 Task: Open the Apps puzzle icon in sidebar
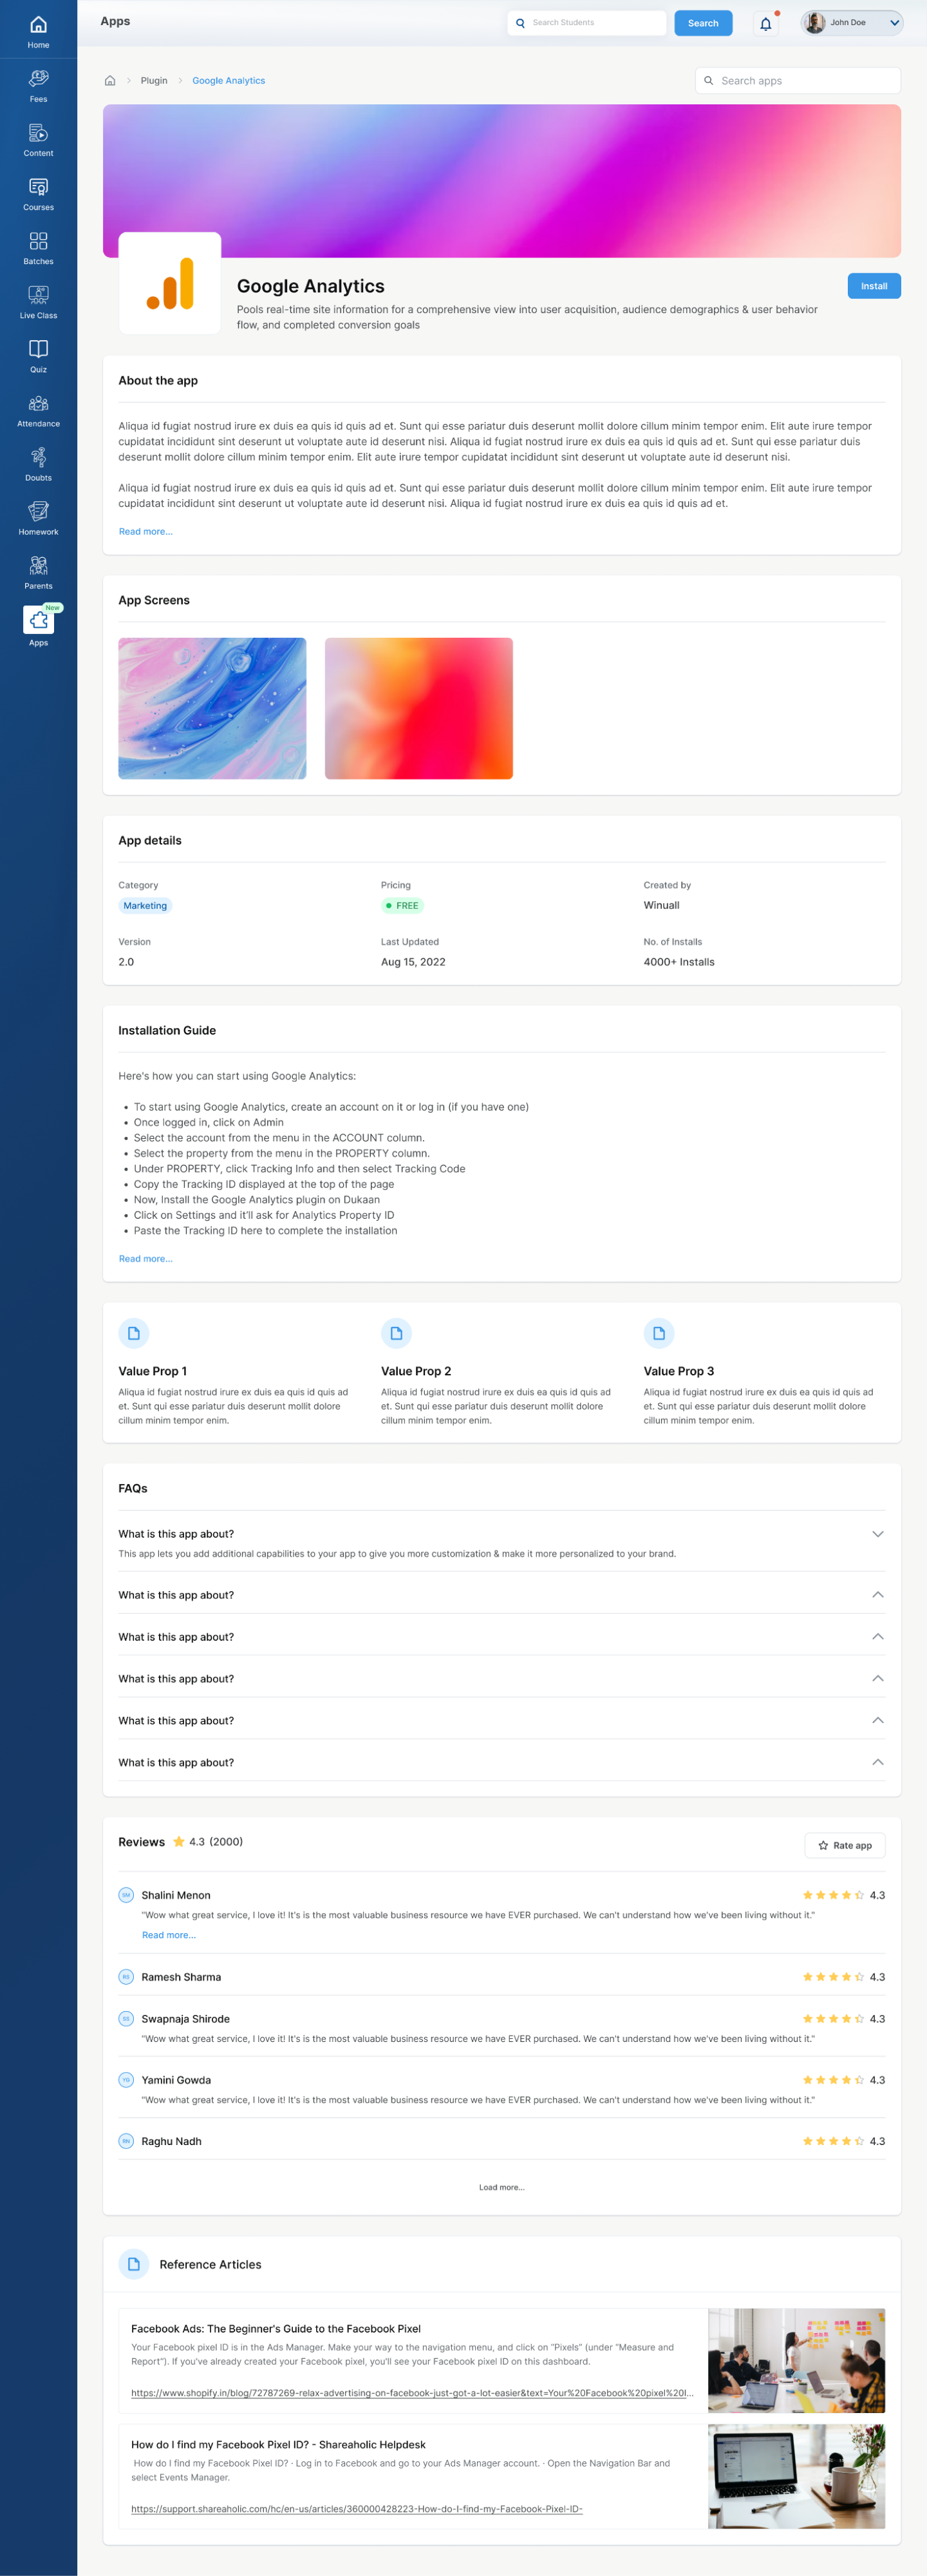pyautogui.click(x=38, y=620)
